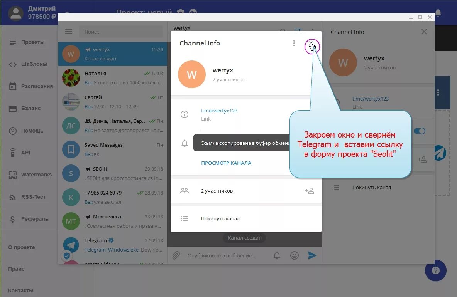Click Seolit notification bell icon
Screen dimensions: 457x297
tap(438, 13)
